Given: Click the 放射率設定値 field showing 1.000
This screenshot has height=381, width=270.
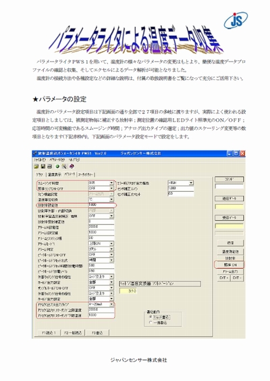Looking at the screenshot, I should click(x=101, y=205).
